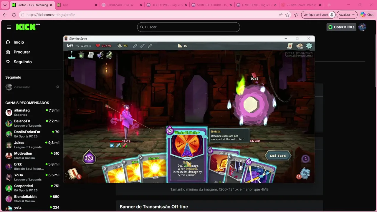This screenshot has width=377, height=212.
Task: Open the Kick hamburger menu
Action: 9,27
